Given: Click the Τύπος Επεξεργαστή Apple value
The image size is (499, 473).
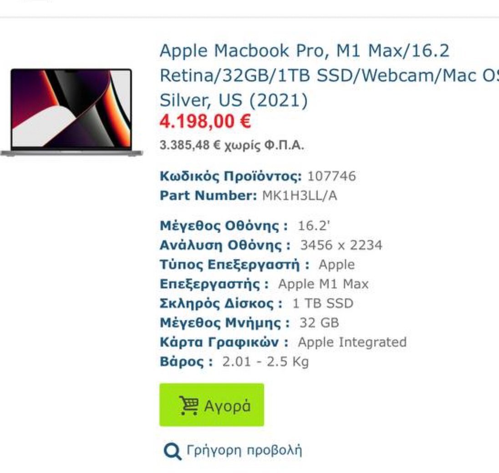Looking at the screenshot, I should pyautogui.click(x=337, y=265).
